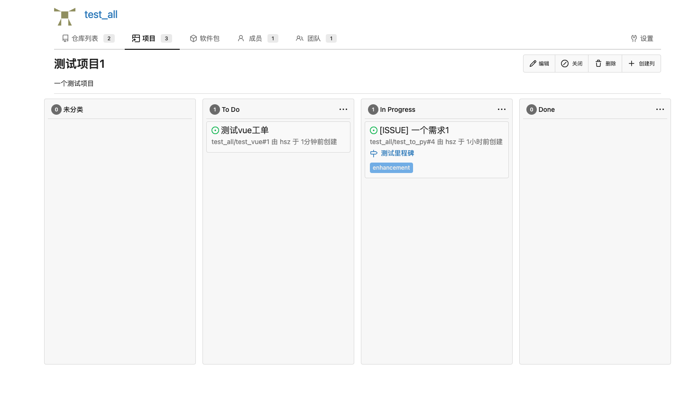The image size is (699, 401).
Task: Select the 项目 tab
Action: [x=152, y=38]
